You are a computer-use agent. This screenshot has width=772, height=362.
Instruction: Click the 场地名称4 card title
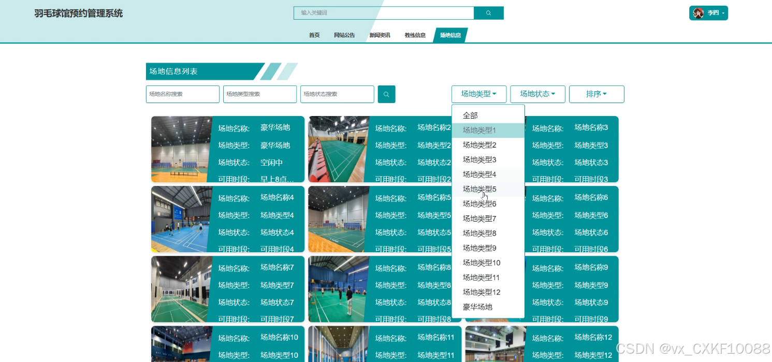pos(277,197)
